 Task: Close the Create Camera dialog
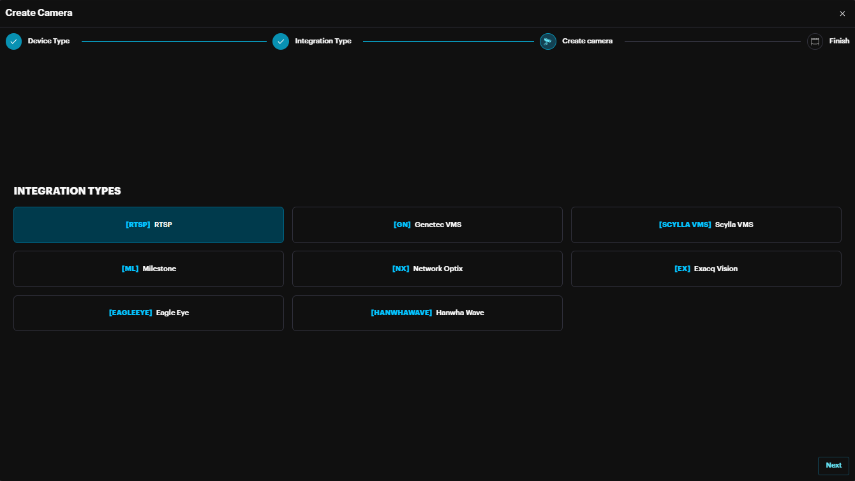click(842, 13)
